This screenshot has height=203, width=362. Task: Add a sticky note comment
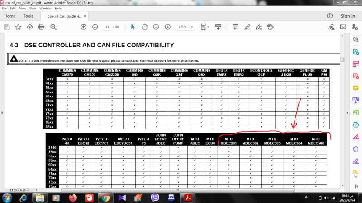click(x=235, y=27)
